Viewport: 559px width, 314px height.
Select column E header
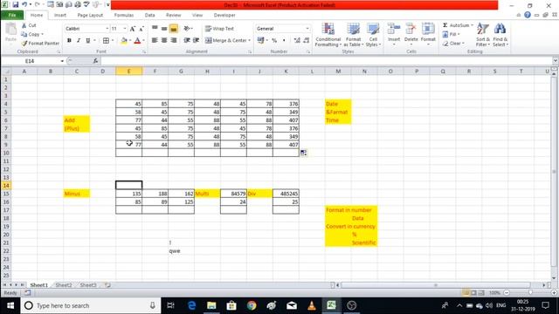point(128,72)
